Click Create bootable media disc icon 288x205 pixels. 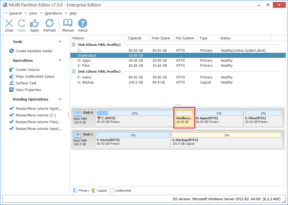[11, 51]
